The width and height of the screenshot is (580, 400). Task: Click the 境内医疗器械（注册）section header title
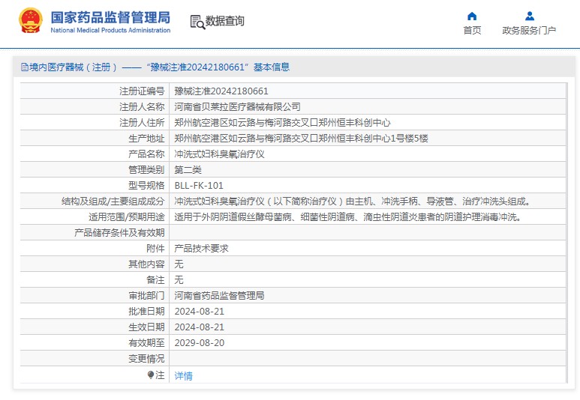click(69, 67)
